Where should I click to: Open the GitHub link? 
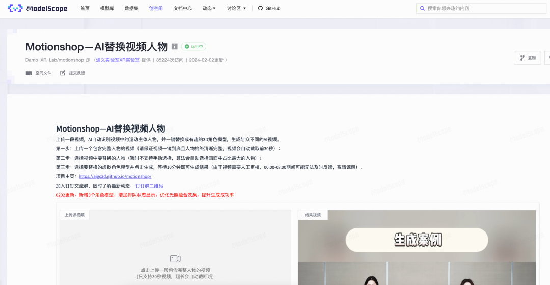269,8
